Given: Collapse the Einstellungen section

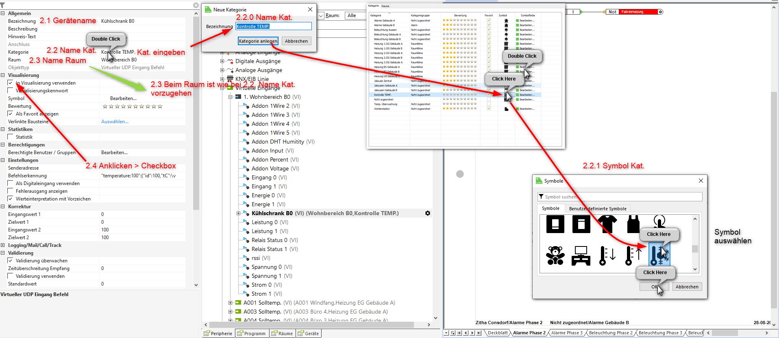Looking at the screenshot, I should tap(3, 160).
